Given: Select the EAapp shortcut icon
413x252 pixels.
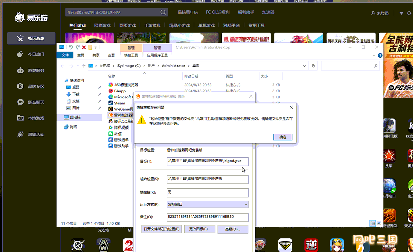Looking at the screenshot, I should pos(111,91).
